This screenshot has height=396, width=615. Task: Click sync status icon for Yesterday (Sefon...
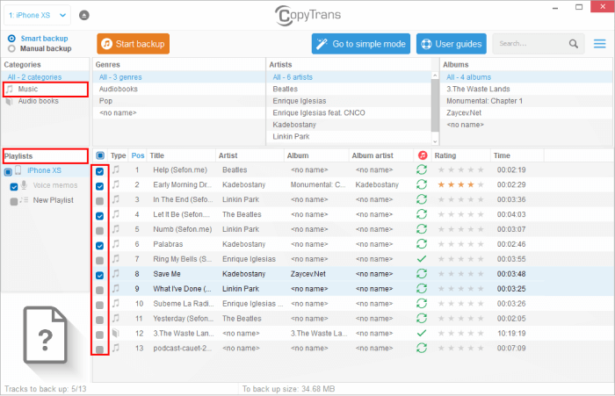(422, 319)
